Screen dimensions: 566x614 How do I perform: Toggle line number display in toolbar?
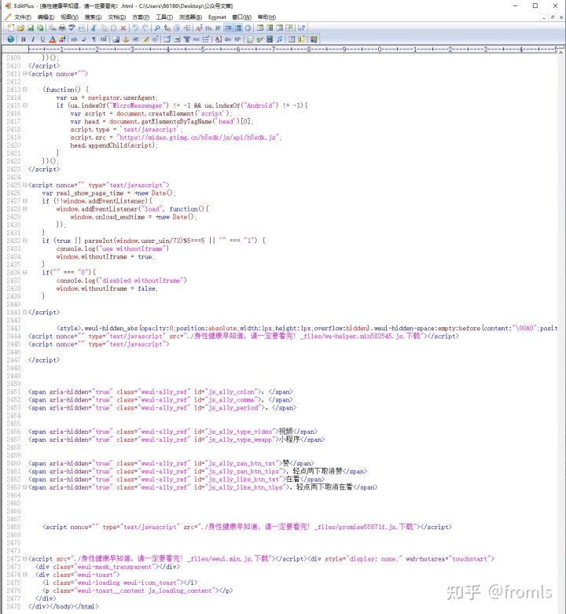[238, 28]
